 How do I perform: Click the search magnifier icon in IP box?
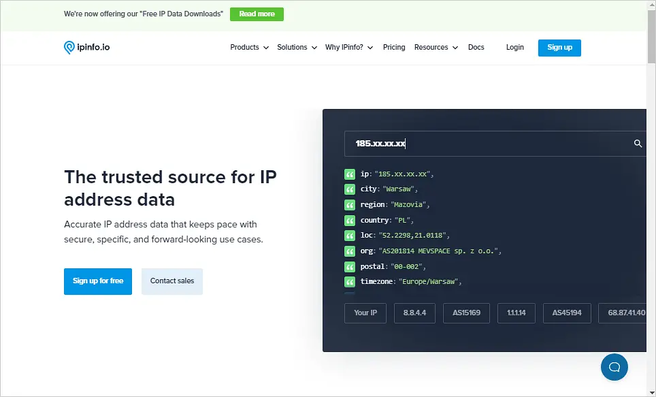pos(638,144)
